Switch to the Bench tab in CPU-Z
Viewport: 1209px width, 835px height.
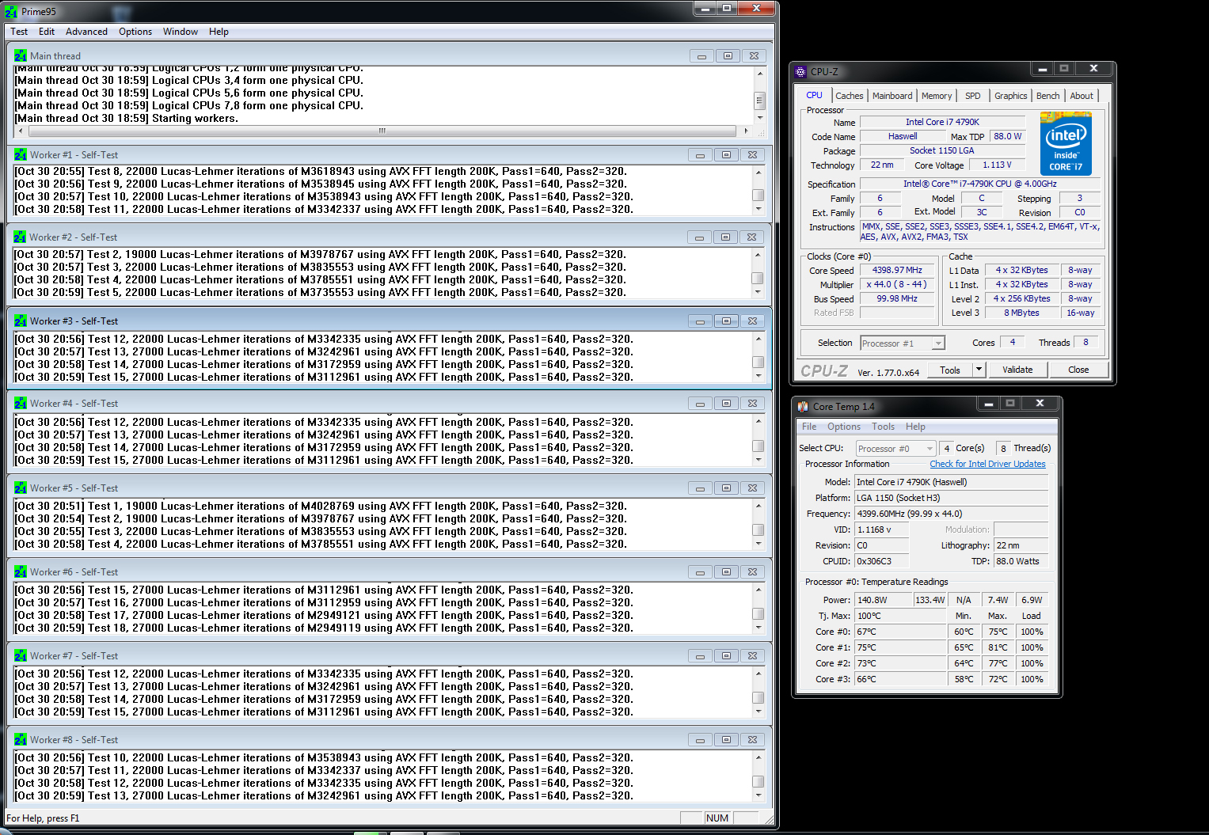point(1047,96)
